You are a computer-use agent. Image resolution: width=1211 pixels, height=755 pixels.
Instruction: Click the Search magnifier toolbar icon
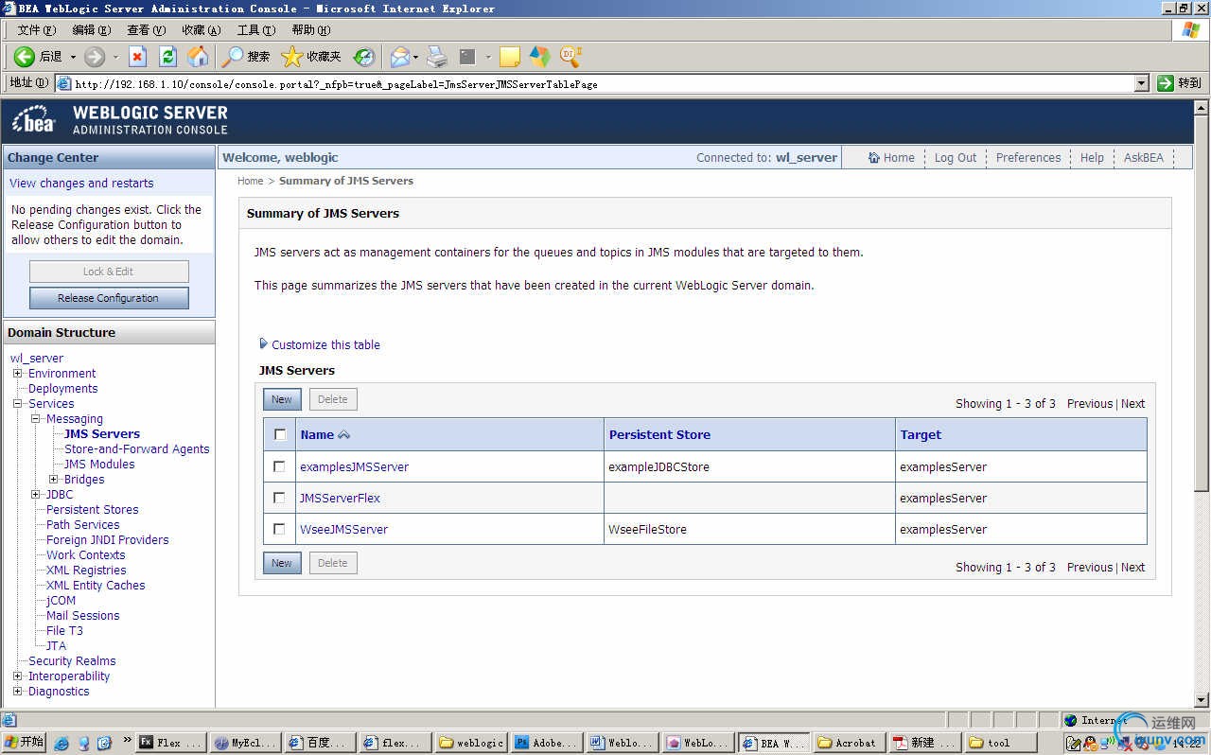pos(232,57)
